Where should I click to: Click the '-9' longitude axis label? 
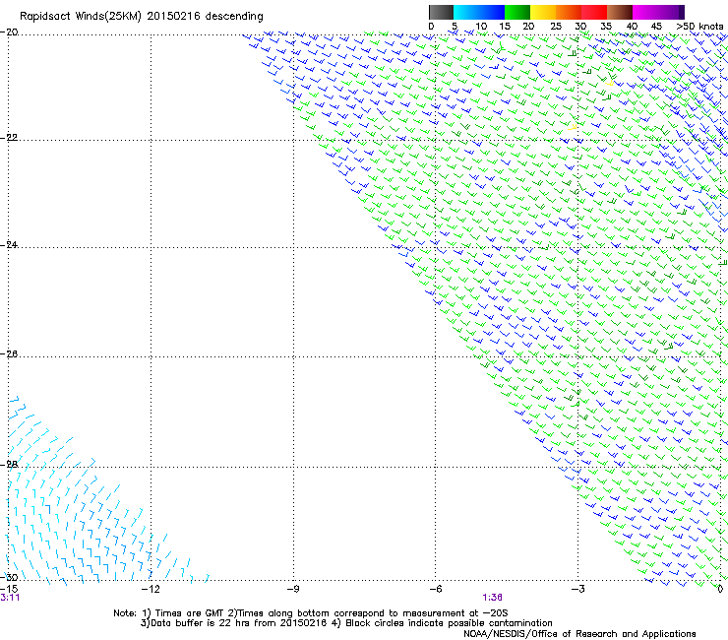293,589
